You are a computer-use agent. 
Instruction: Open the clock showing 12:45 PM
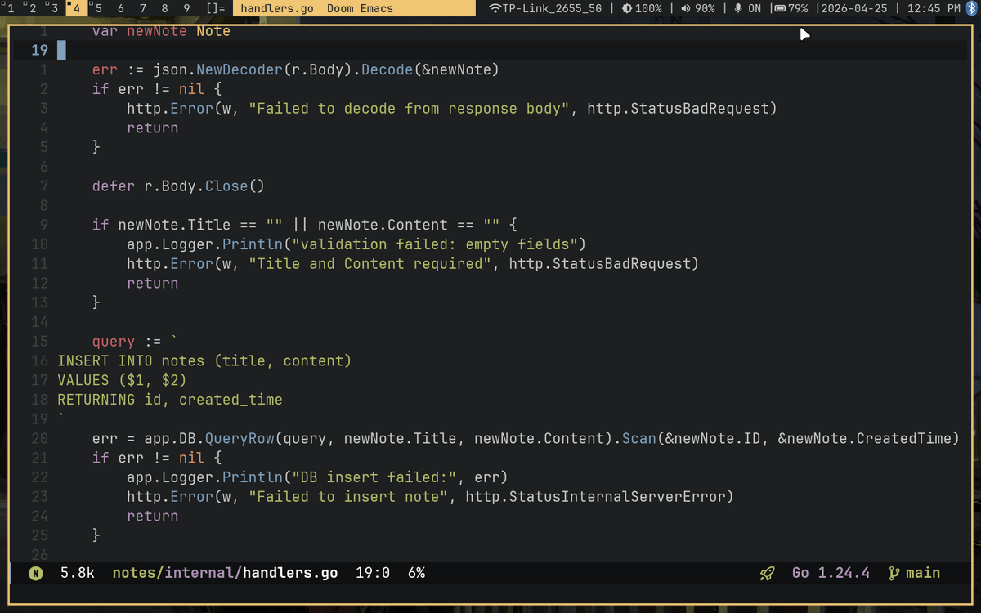[925, 9]
